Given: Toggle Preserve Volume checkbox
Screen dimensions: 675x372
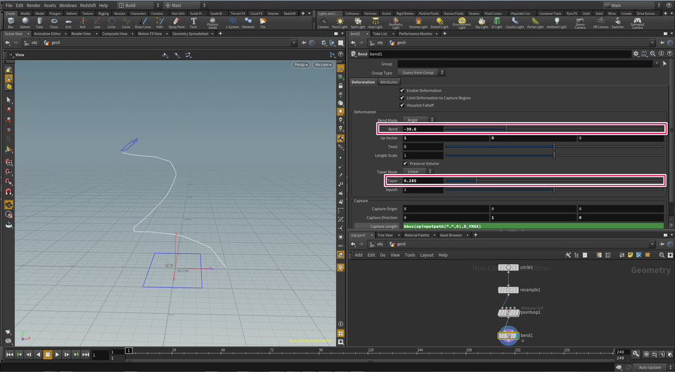Looking at the screenshot, I should [x=405, y=163].
